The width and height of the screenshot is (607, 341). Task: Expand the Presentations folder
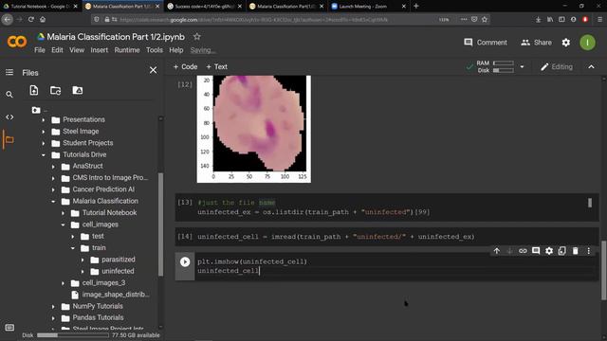44,120
